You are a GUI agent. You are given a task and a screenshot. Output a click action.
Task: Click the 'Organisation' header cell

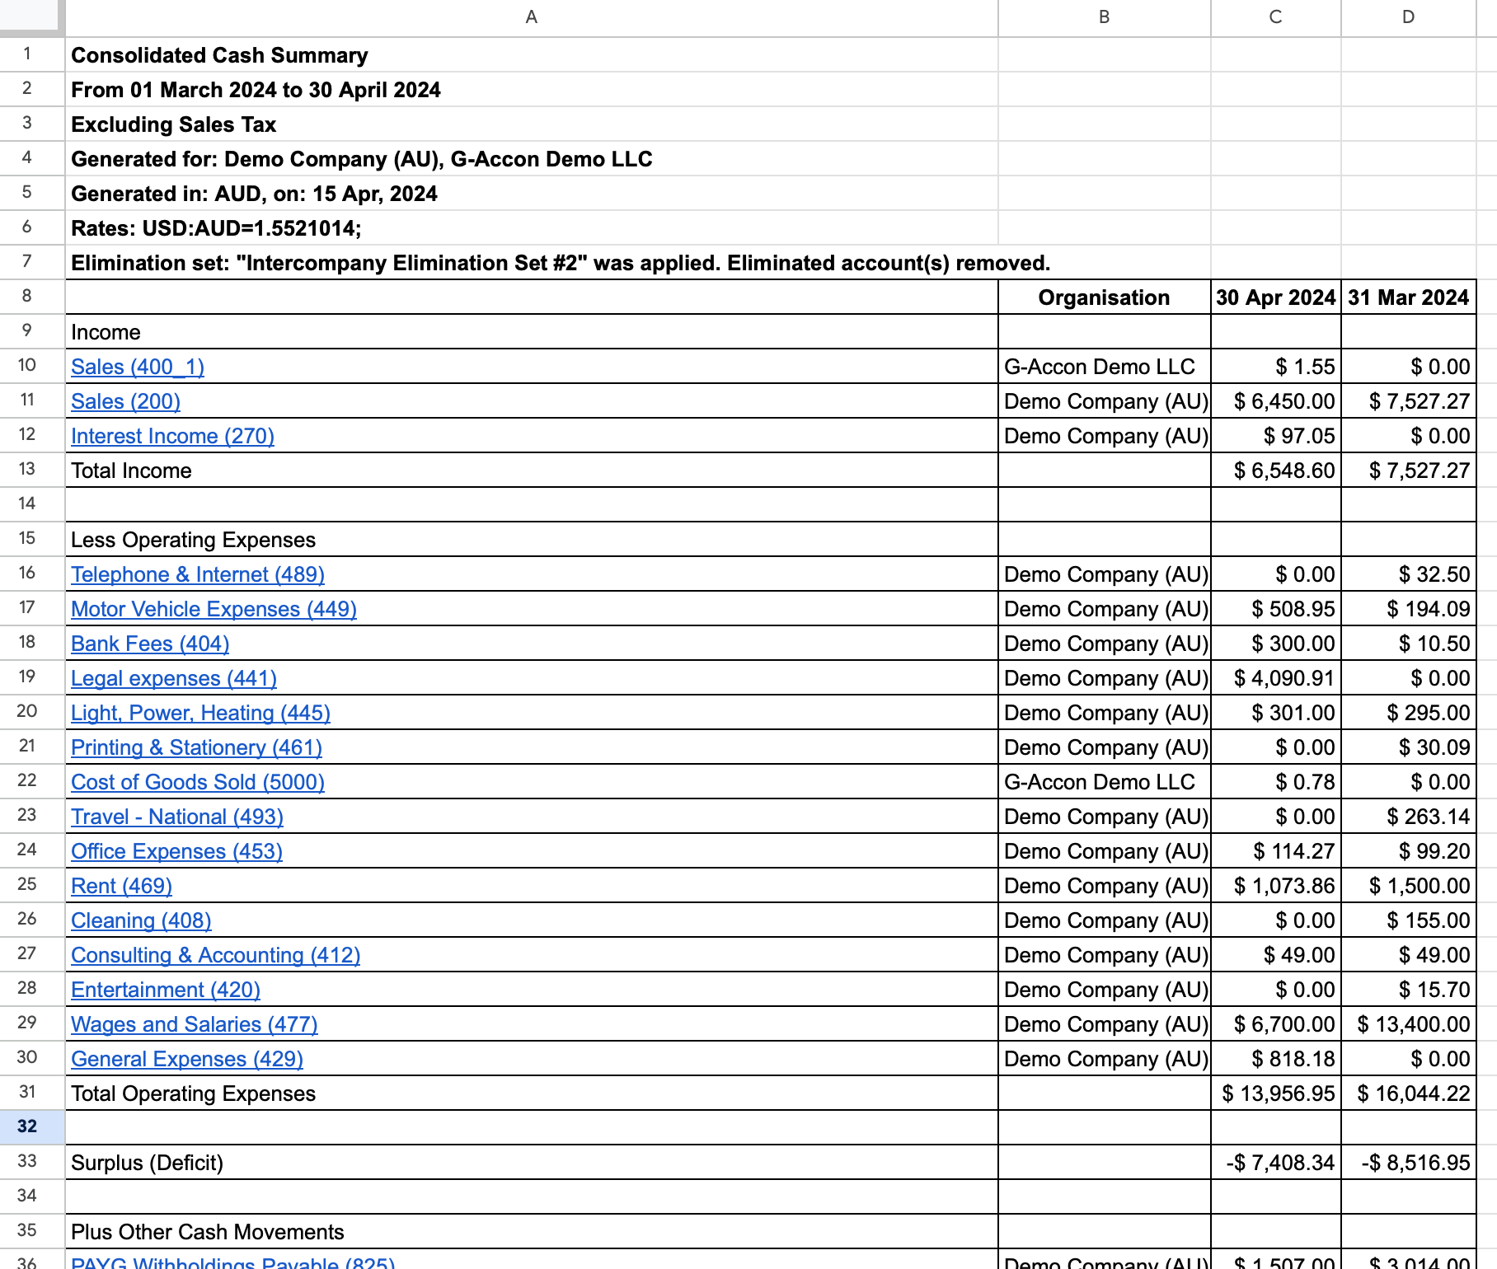(x=1105, y=297)
